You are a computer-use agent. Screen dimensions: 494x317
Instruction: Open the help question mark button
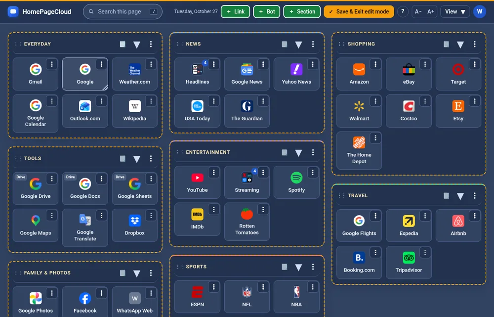[402, 12]
